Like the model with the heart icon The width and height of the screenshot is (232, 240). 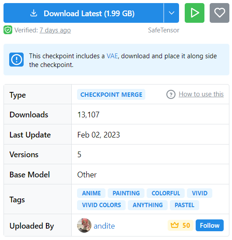click(x=219, y=13)
